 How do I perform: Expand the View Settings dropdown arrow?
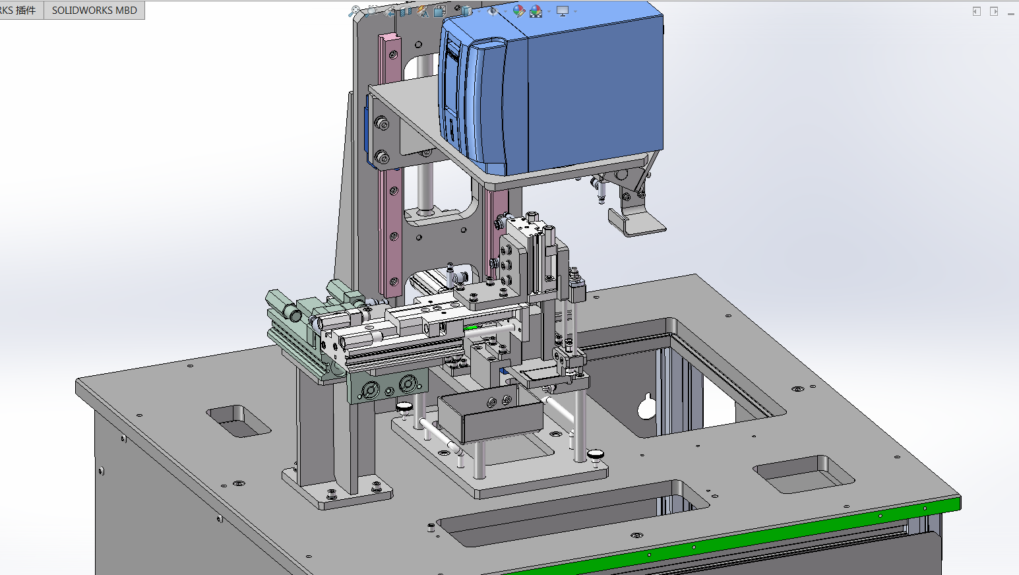[x=575, y=11]
